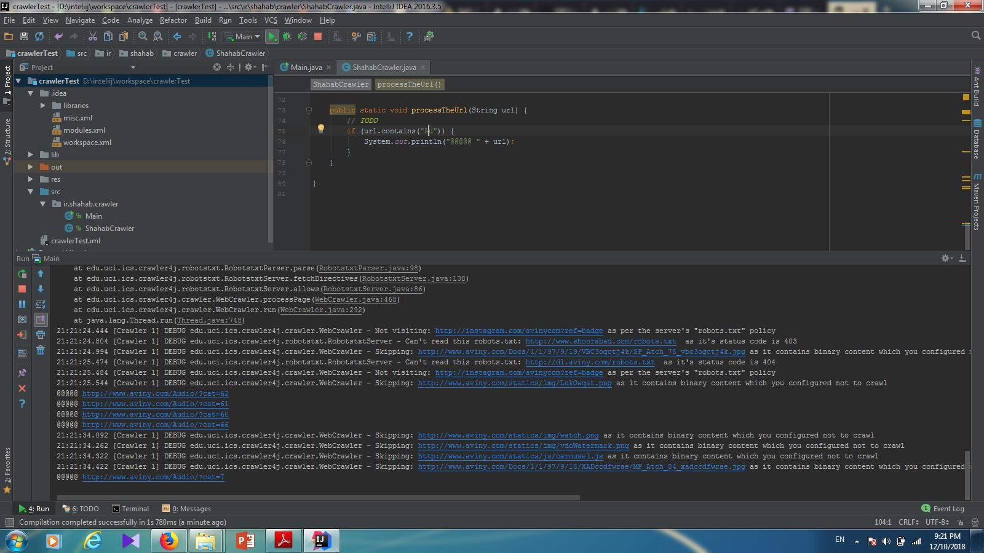The image size is (984, 553).
Task: Open Project Structure icon
Action: pyautogui.click(x=371, y=36)
